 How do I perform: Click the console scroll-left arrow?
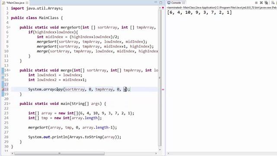[168, 153]
